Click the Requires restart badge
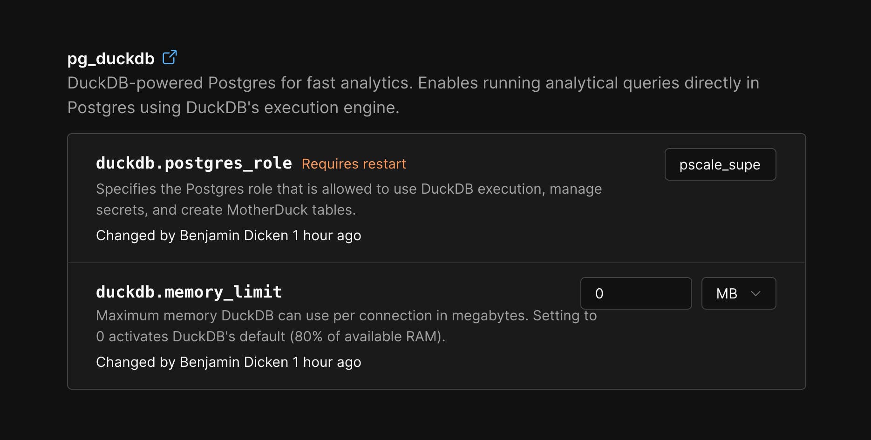The height and width of the screenshot is (440, 871). (x=354, y=164)
